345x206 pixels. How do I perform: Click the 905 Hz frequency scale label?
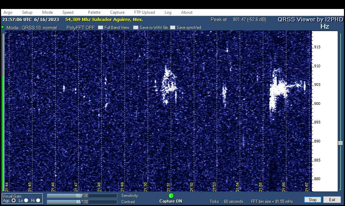click(x=317, y=85)
